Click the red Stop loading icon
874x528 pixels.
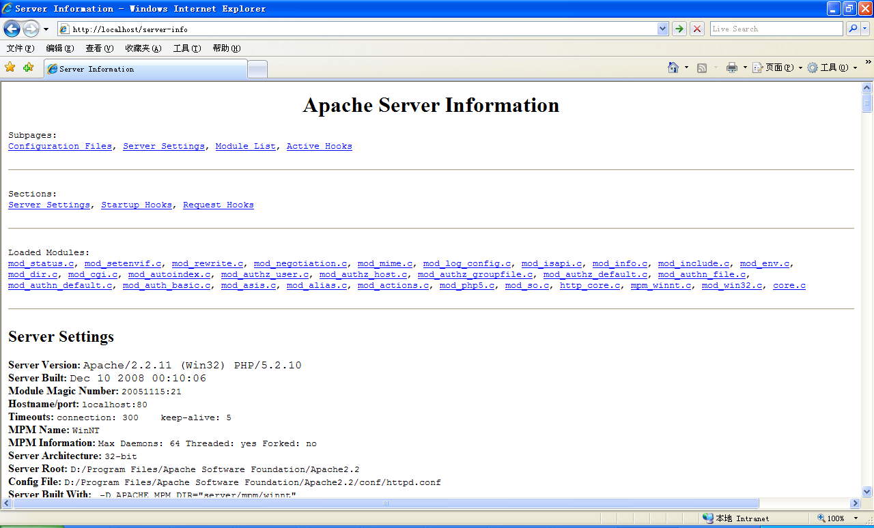click(x=697, y=29)
